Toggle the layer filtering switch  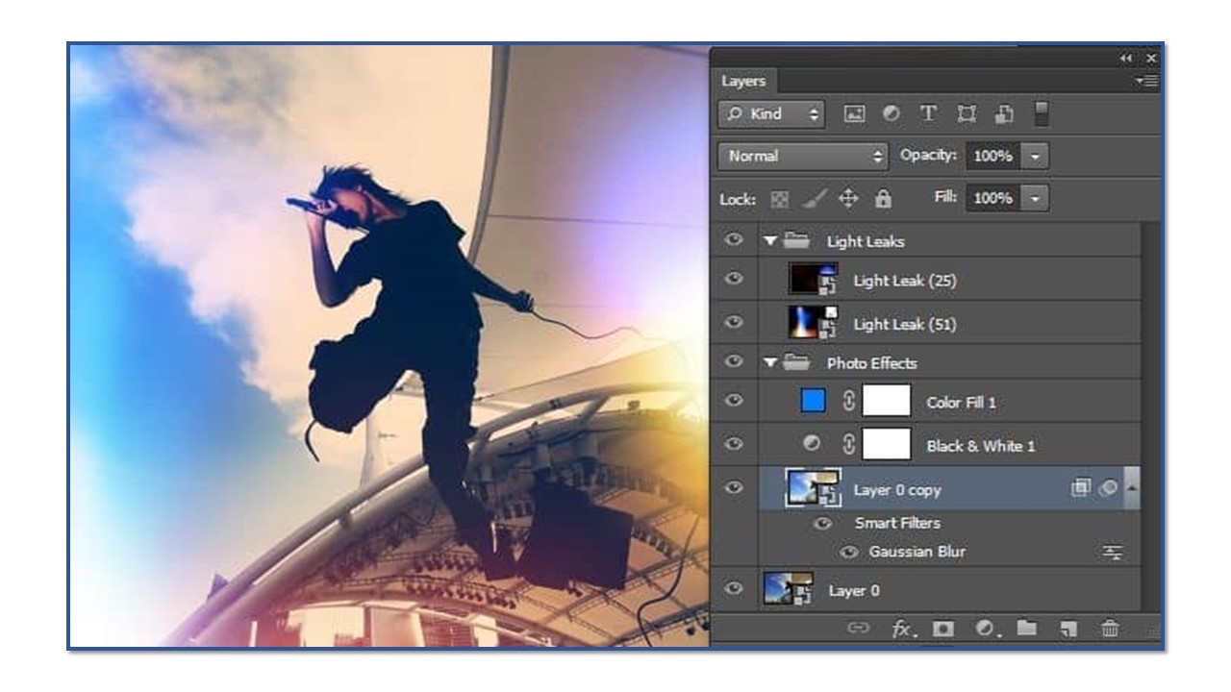1040,112
